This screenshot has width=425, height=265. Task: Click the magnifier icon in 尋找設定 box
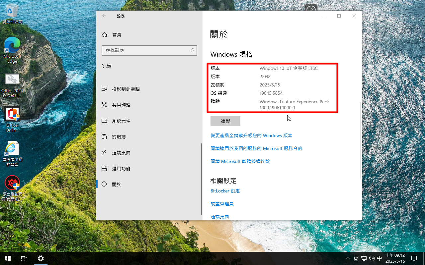click(x=192, y=50)
